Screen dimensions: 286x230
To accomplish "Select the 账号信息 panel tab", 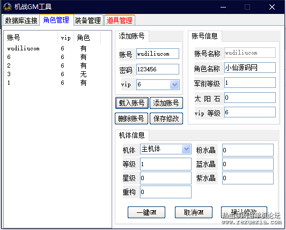I will pos(204,36).
